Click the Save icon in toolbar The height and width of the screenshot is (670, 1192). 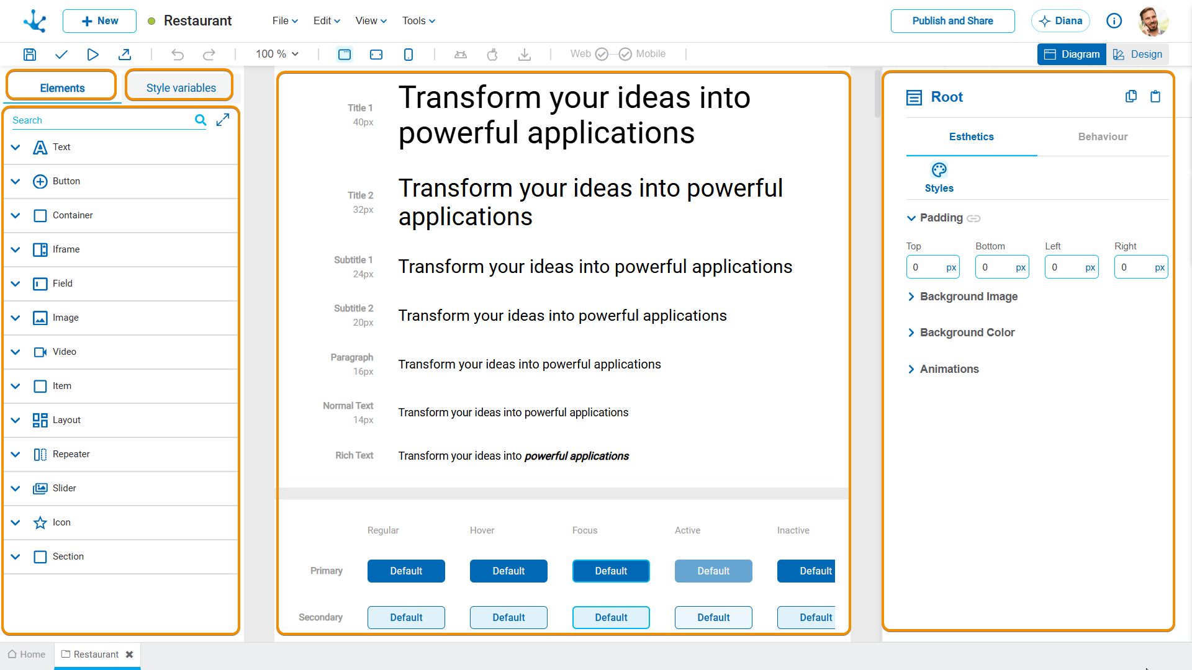[x=29, y=55]
